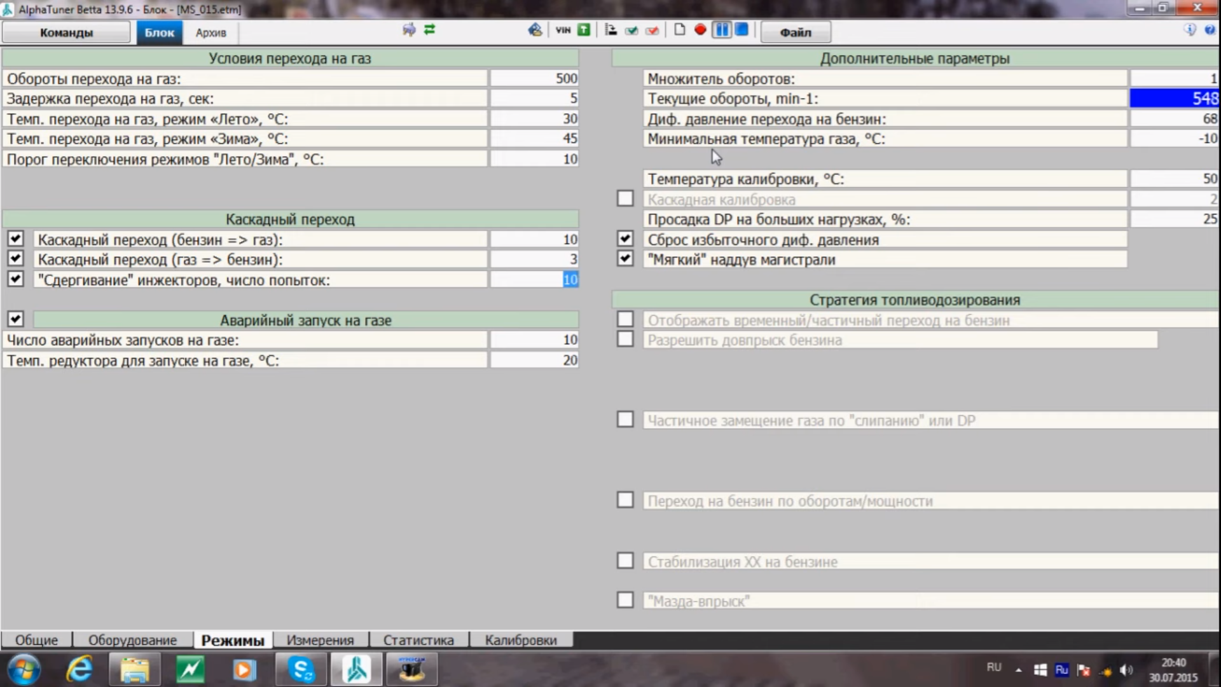Enable the "Мазда-впрыск" checkbox
1221x687 pixels.
[x=625, y=600]
